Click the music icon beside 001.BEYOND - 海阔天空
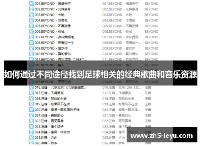The width and height of the screenshot is (201, 146). pyautogui.click(x=31, y=4)
